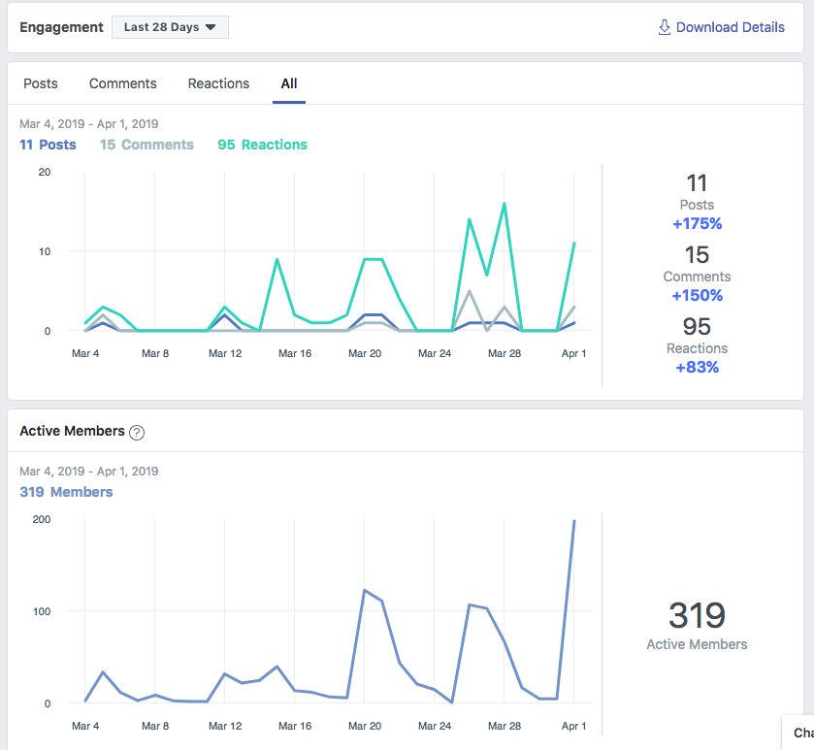This screenshot has width=814, height=750.
Task: Toggle the 15 Comments legend series
Action: (x=147, y=145)
